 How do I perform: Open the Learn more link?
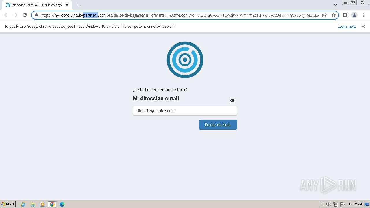click(x=347, y=27)
